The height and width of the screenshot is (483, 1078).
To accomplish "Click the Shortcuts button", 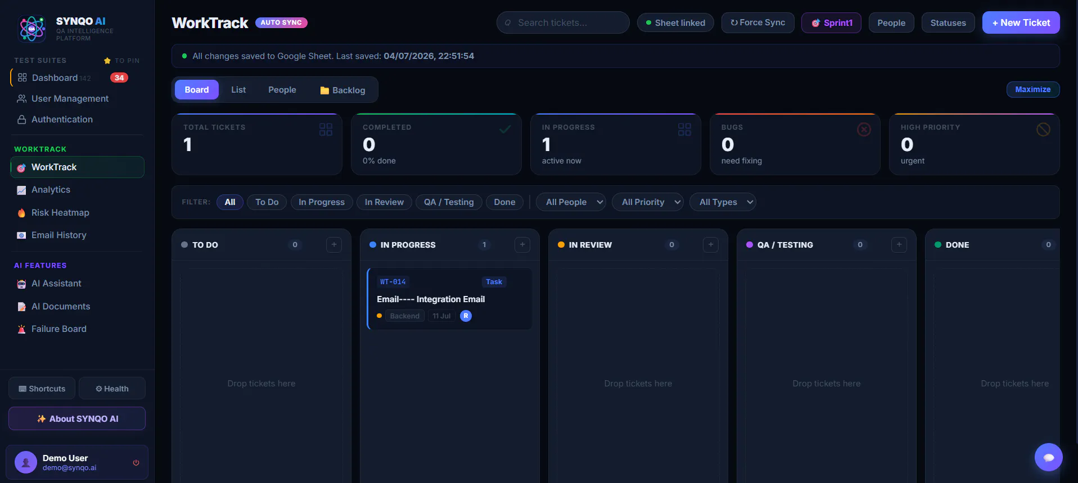I will [42, 389].
